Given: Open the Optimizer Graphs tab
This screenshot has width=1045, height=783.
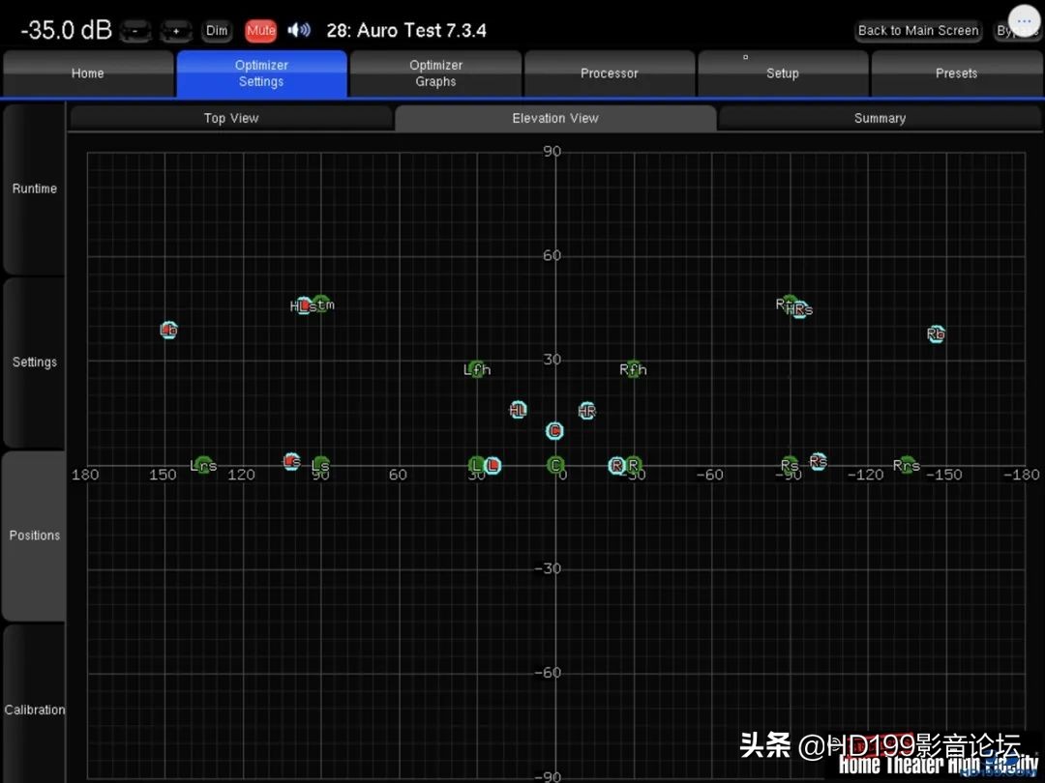Looking at the screenshot, I should [x=435, y=73].
